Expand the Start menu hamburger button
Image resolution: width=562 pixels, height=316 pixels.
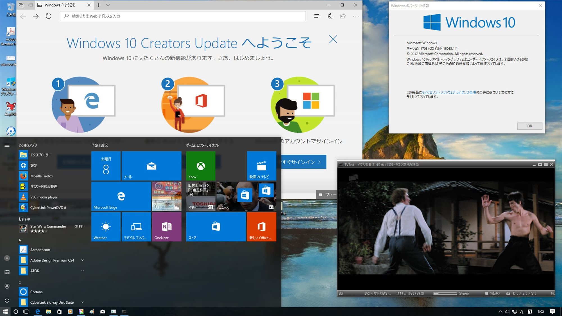7,145
